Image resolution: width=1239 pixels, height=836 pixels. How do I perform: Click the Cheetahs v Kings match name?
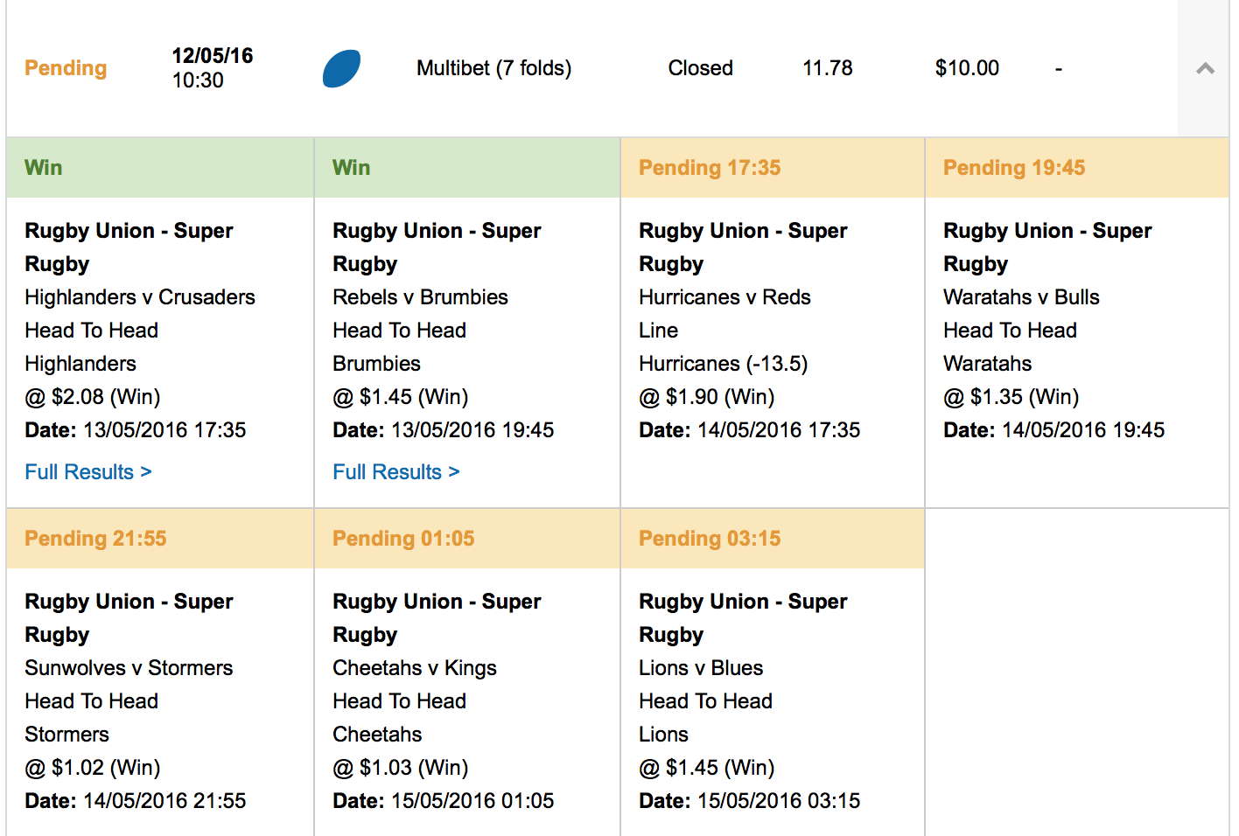click(x=415, y=668)
